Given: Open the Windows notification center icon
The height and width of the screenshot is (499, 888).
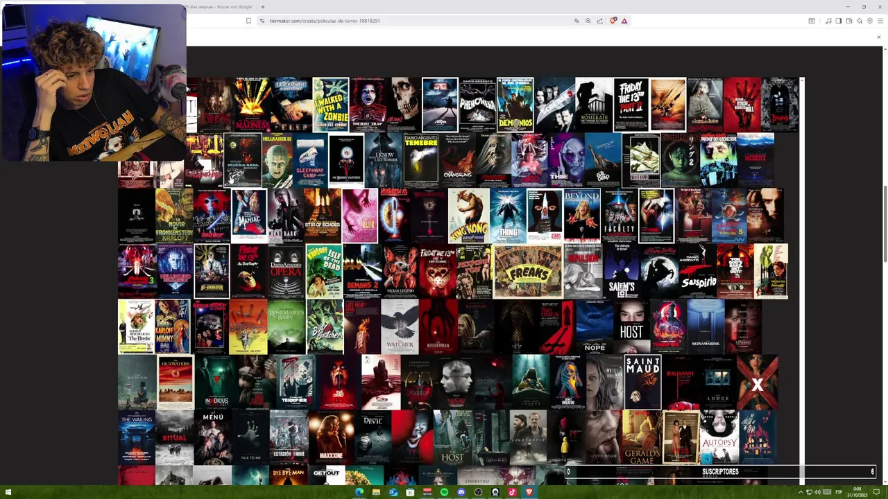Looking at the screenshot, I should point(877,492).
